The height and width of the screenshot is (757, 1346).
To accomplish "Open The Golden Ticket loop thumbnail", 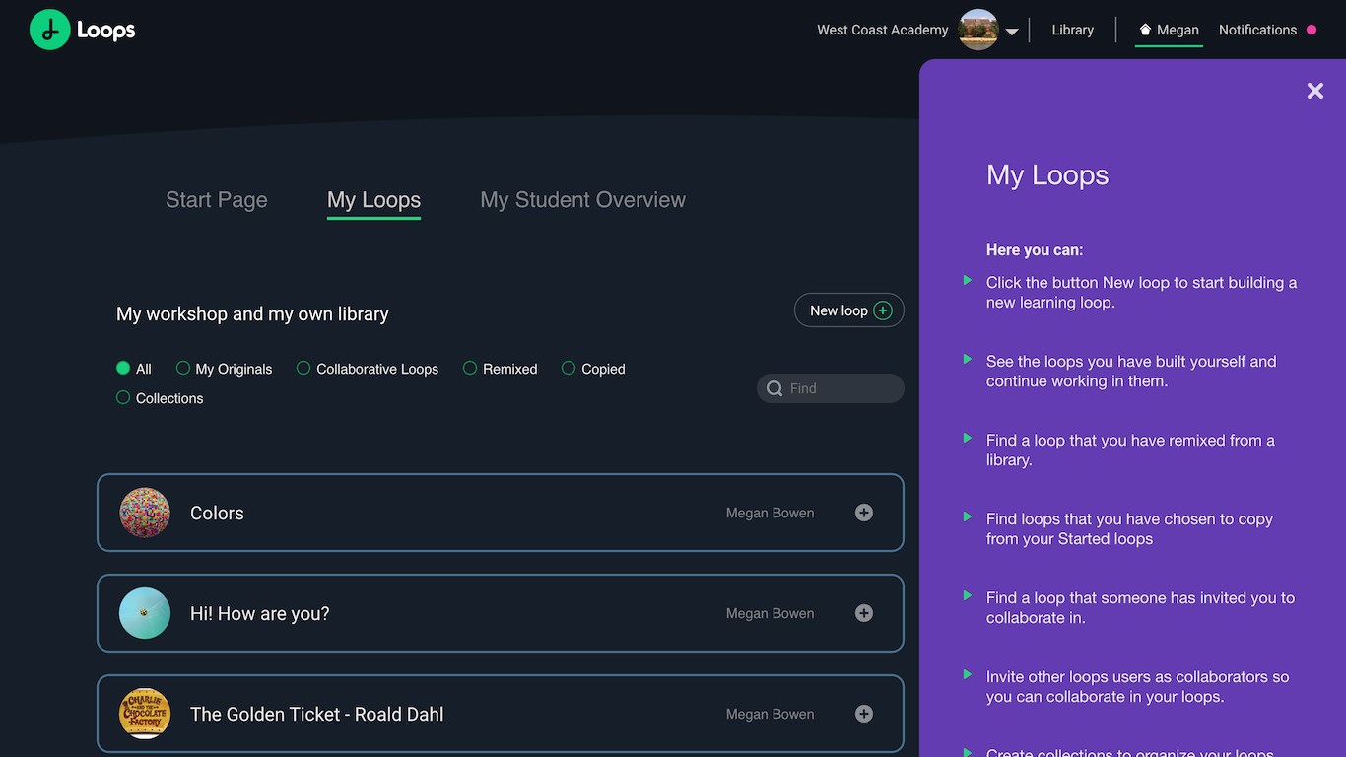I will [145, 714].
